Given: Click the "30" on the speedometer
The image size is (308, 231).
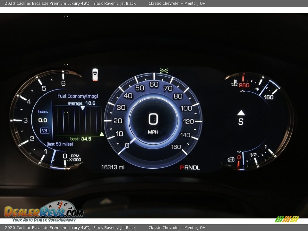Looking at the screenshot, I should [x=121, y=107].
